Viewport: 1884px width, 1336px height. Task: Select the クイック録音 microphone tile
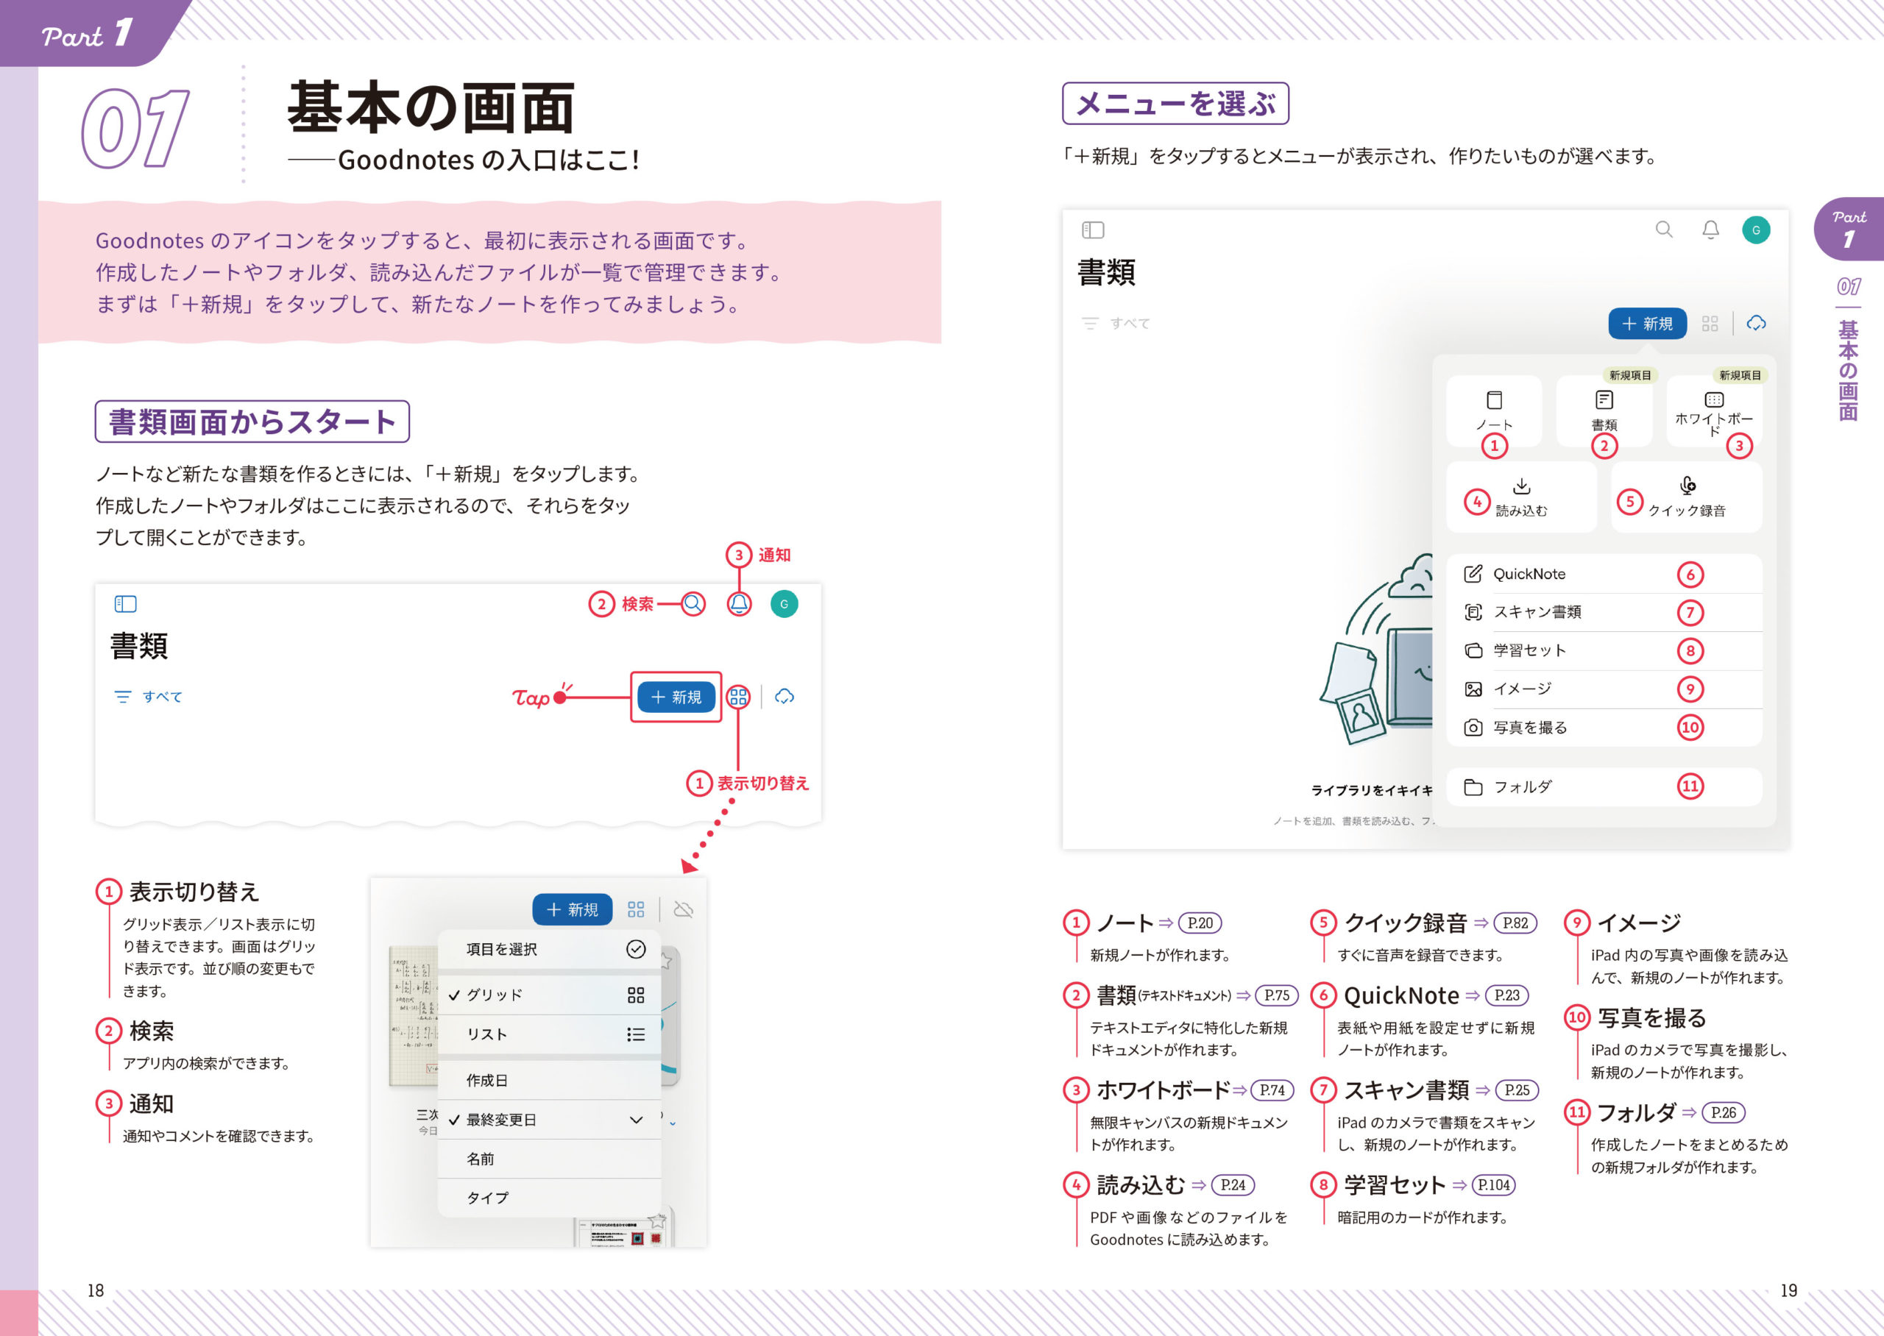tap(1686, 497)
